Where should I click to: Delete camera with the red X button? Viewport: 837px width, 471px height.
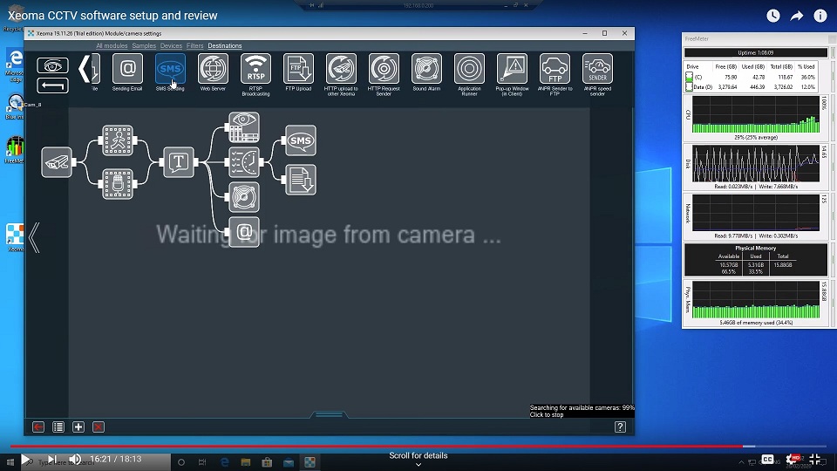pos(99,427)
